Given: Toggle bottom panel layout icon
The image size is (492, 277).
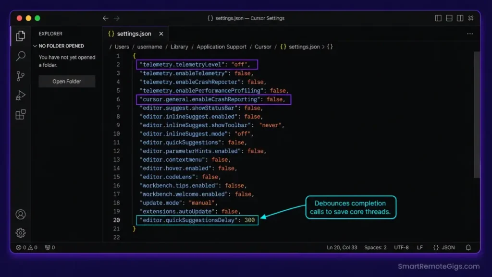Looking at the screenshot, I should pos(449,18).
